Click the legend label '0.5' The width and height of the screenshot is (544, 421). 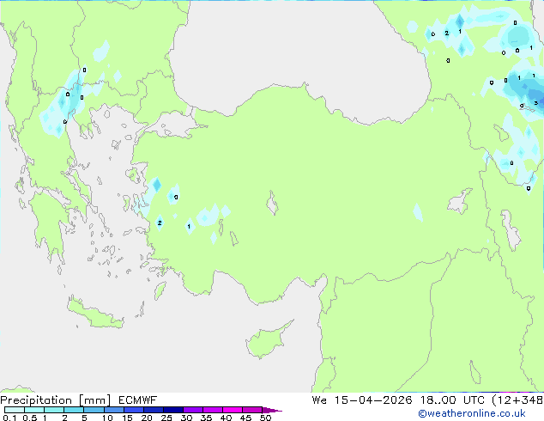click(30, 418)
